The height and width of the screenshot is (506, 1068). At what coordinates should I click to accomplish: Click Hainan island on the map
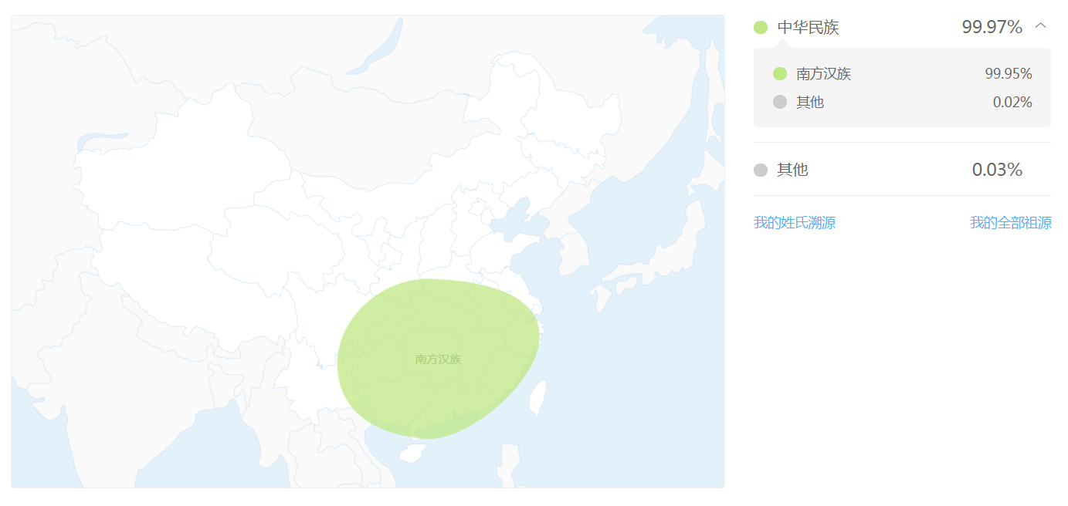click(412, 453)
